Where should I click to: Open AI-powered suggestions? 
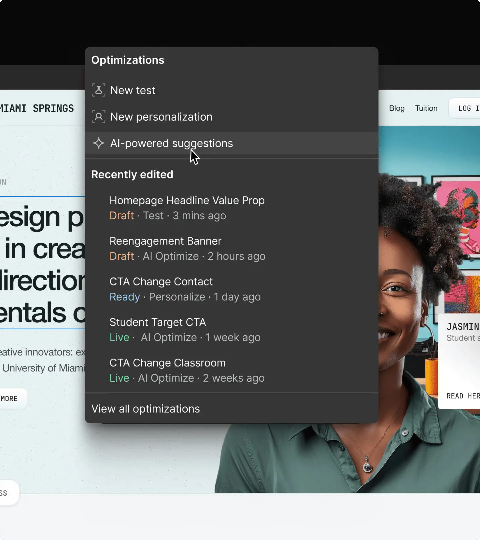coord(232,143)
